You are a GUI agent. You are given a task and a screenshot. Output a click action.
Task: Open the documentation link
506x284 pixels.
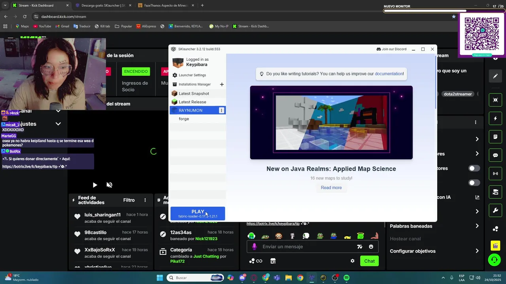coord(389,74)
